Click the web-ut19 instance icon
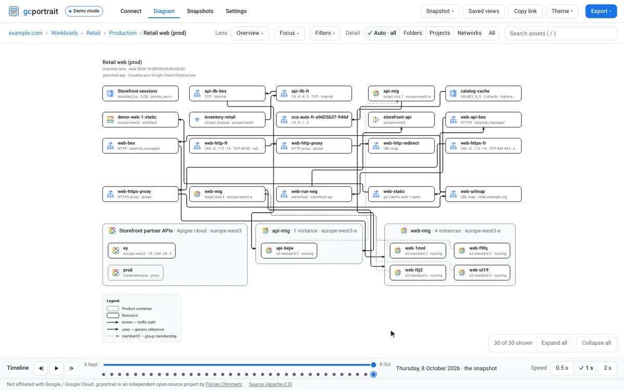Screen dimensions: 624x390 point(462,272)
